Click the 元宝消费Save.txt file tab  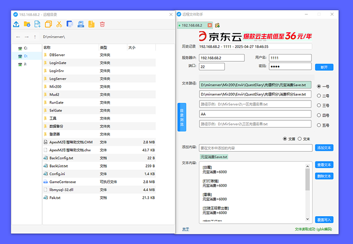[214, 157]
